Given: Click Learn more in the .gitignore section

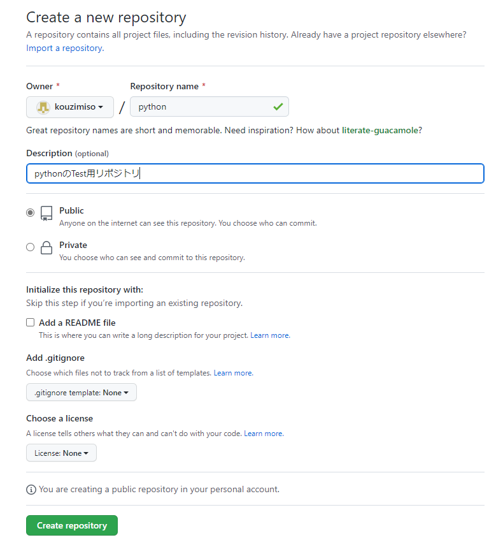Looking at the screenshot, I should point(233,372).
